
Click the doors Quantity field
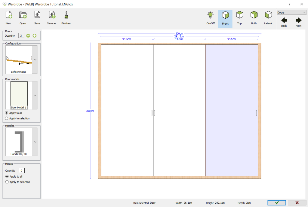click(21, 36)
